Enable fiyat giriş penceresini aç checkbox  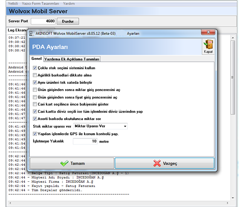(35, 97)
